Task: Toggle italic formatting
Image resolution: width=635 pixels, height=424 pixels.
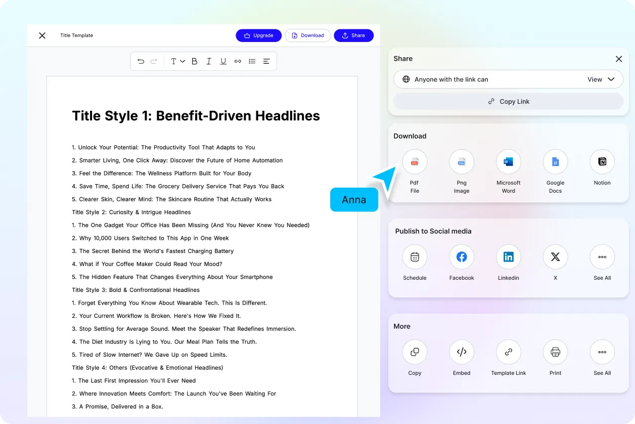Action: 209,61
